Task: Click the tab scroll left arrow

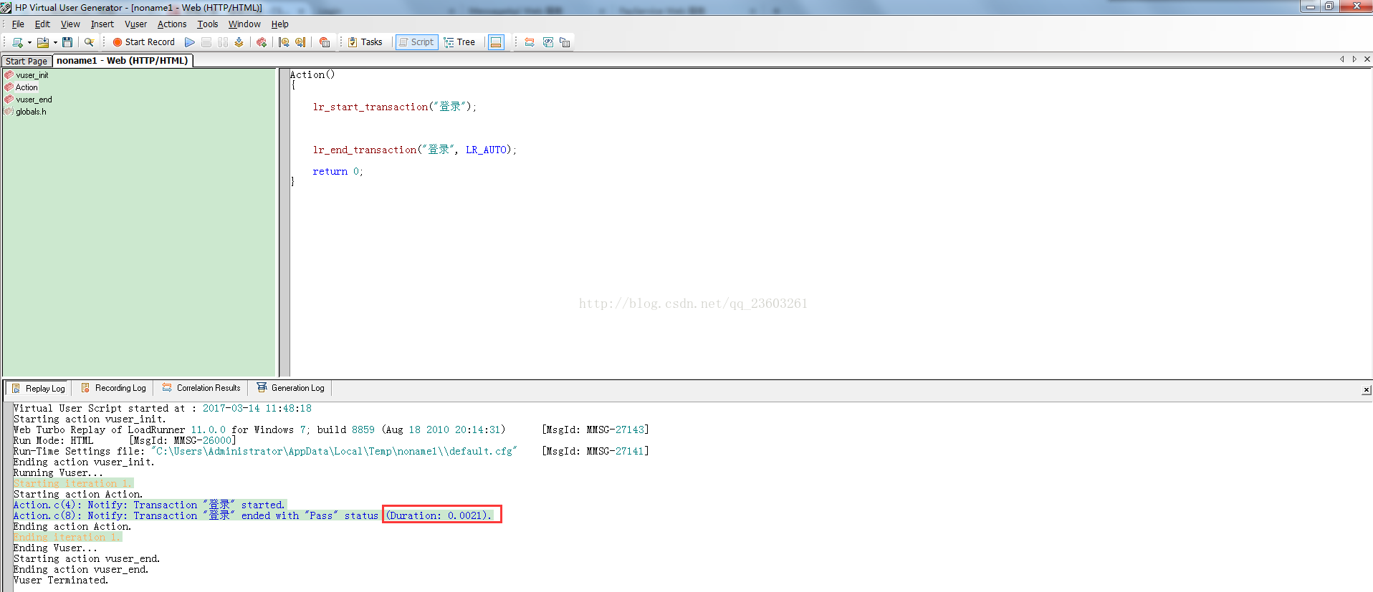Action: 1341,59
